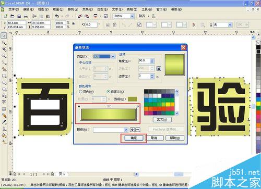Click the 边界 edge pad spinner arrows
Screen dimensions: 261x189
tap(152, 76)
